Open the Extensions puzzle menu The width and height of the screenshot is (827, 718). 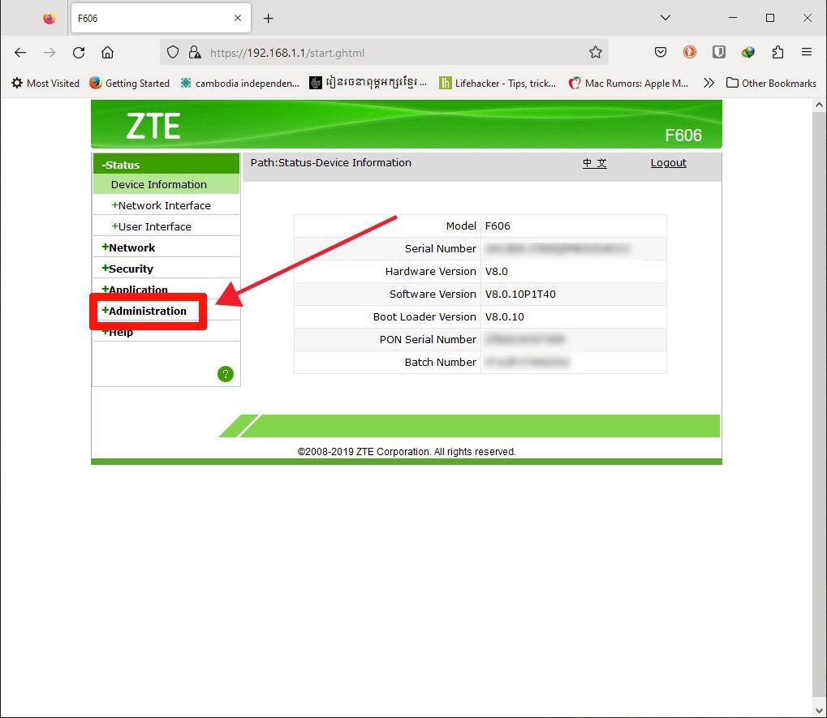pos(777,52)
